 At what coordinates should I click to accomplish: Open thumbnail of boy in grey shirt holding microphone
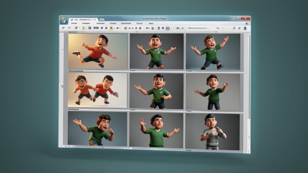click(212, 132)
